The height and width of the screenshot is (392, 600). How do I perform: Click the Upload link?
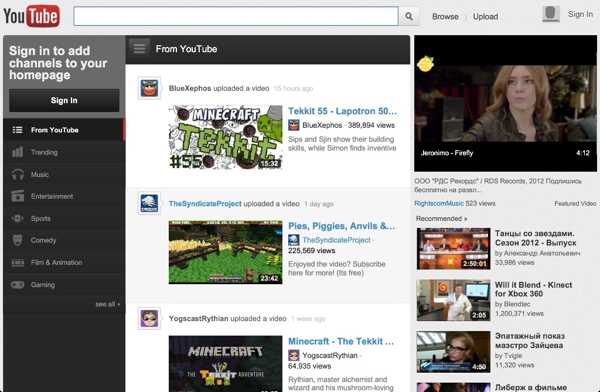[x=485, y=16]
